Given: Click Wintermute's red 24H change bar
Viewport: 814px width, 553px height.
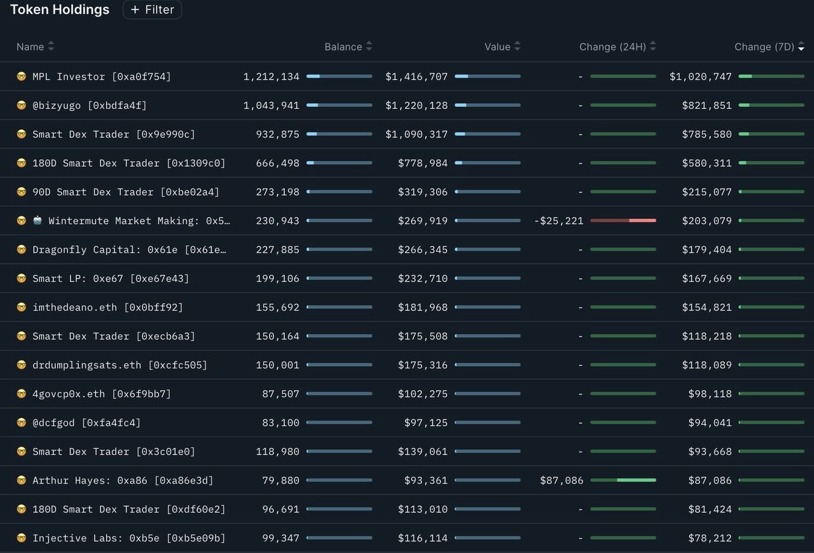Looking at the screenshot, I should coord(623,221).
